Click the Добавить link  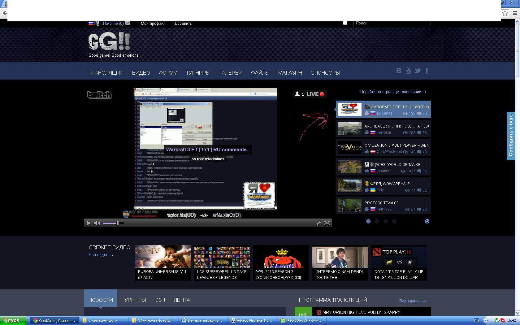point(183,23)
